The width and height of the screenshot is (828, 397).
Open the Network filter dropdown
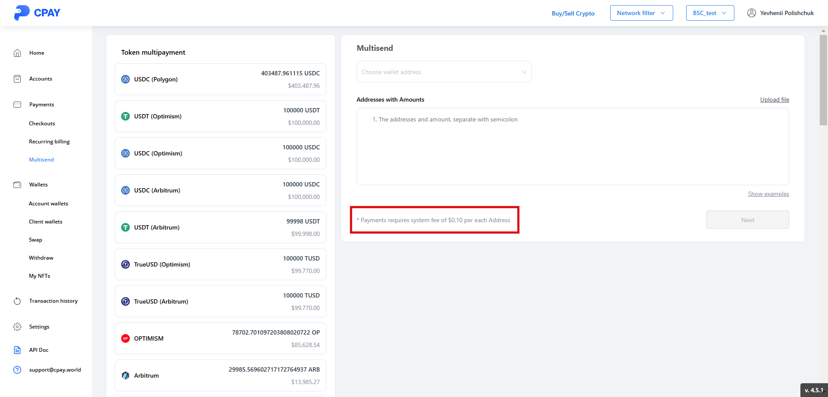coord(641,13)
